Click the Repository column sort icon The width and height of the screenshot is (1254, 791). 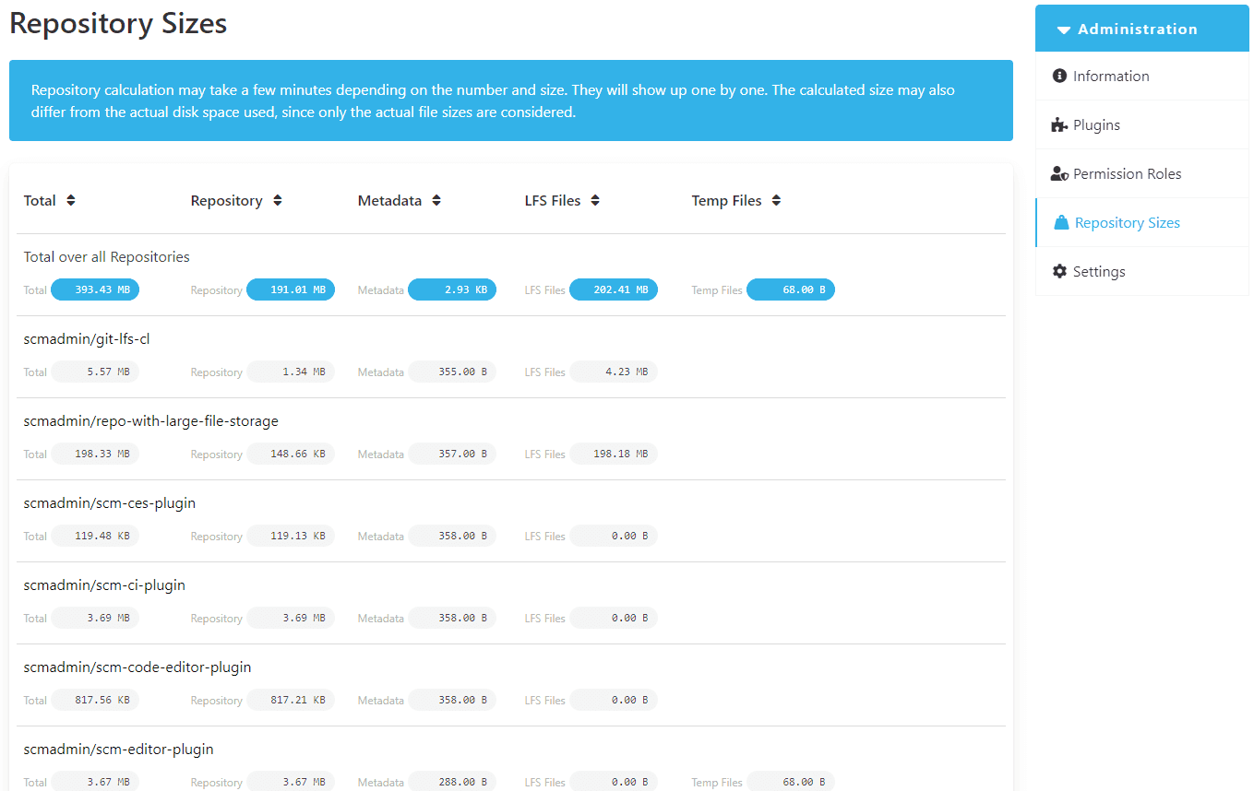coord(279,200)
